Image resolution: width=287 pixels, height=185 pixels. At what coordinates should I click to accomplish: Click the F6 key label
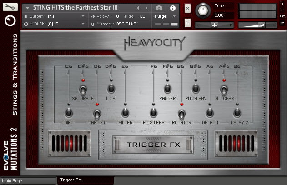point(154,66)
